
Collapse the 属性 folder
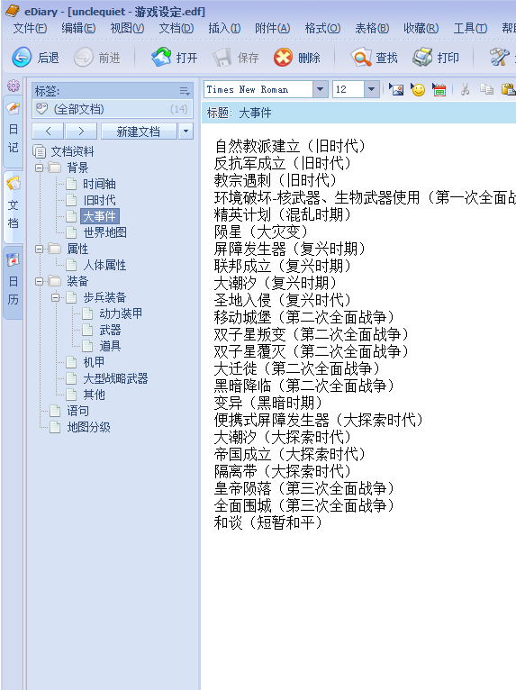(x=39, y=250)
